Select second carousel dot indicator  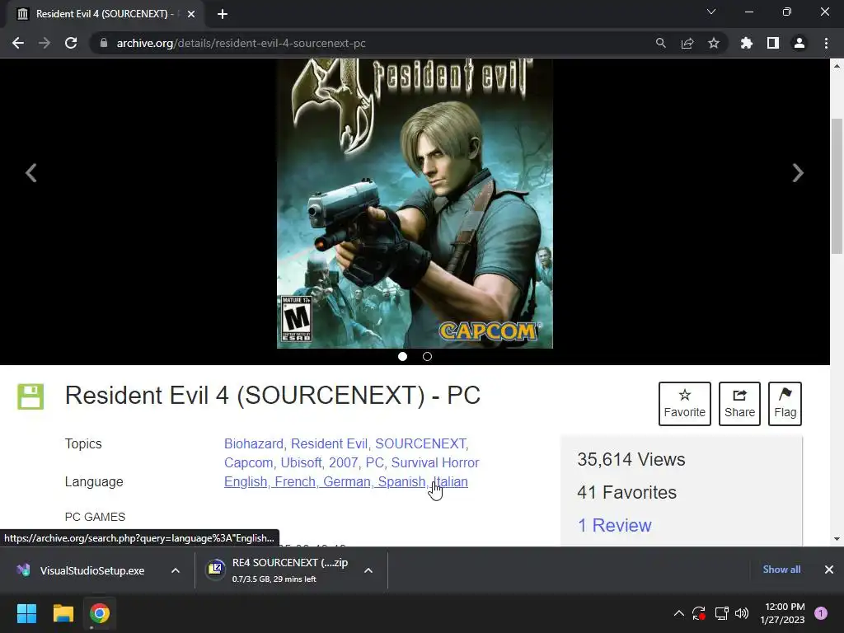[x=428, y=356]
